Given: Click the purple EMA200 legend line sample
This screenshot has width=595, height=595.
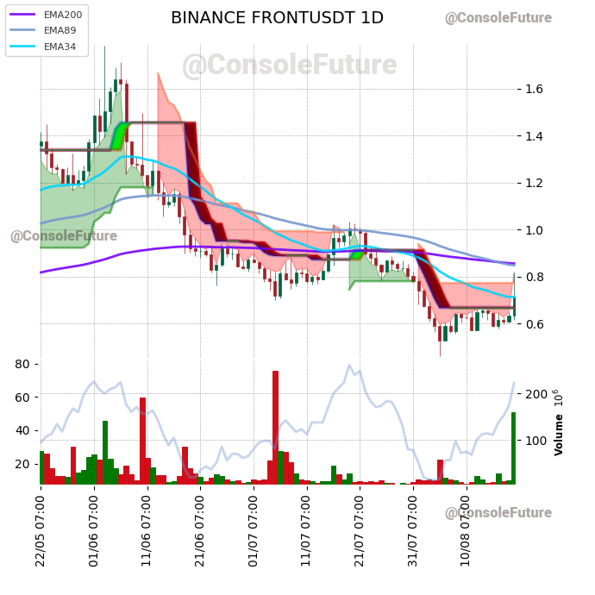Looking at the screenshot, I should [x=22, y=15].
